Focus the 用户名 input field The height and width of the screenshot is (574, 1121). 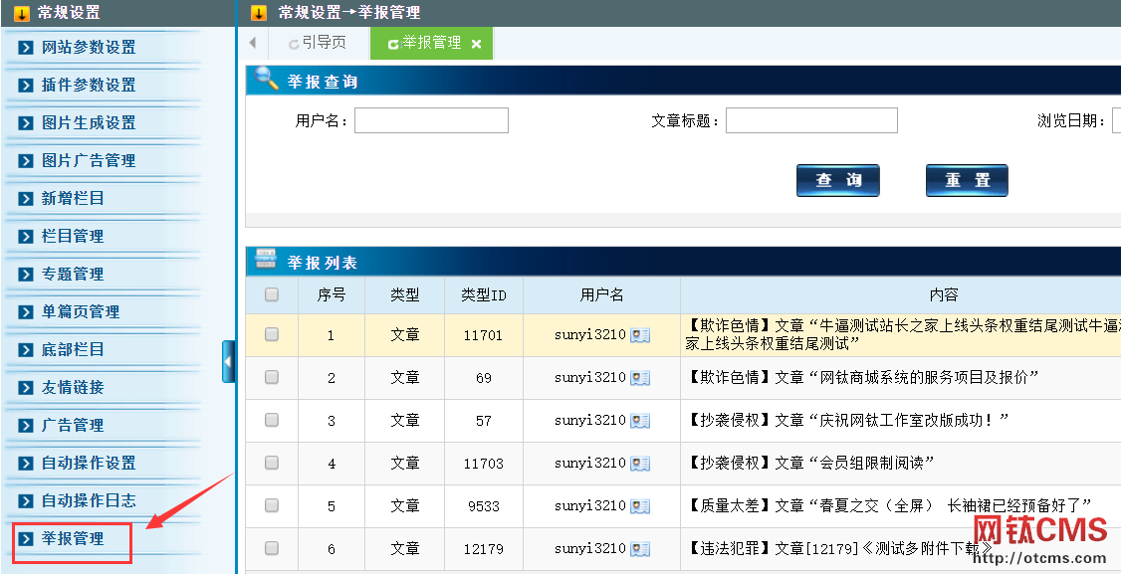(x=431, y=121)
